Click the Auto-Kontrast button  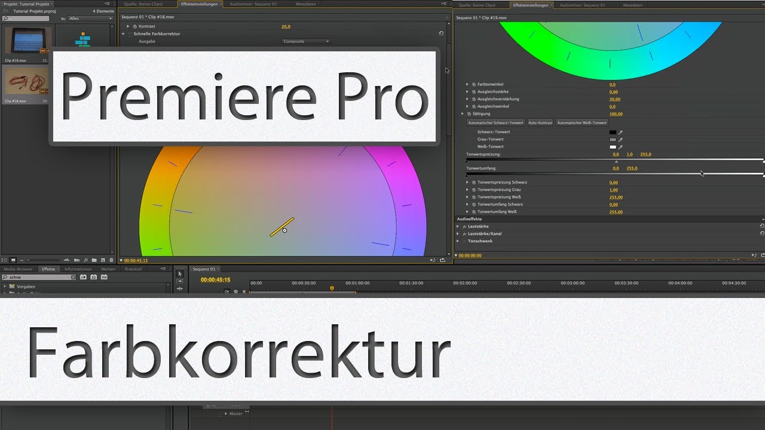click(x=540, y=122)
